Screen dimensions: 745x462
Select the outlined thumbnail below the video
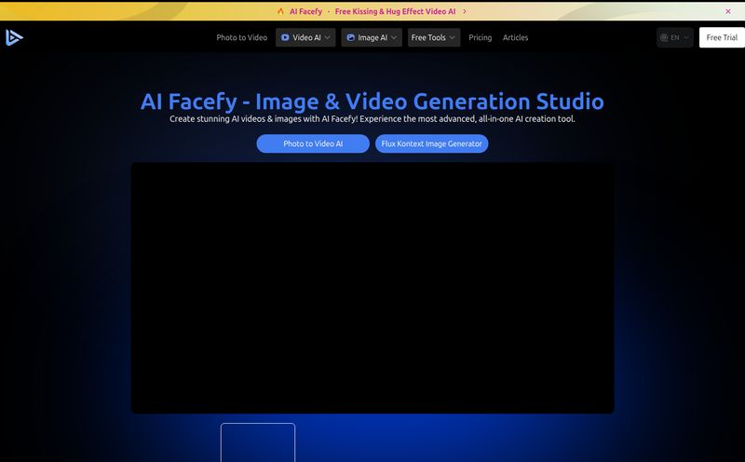click(x=258, y=442)
